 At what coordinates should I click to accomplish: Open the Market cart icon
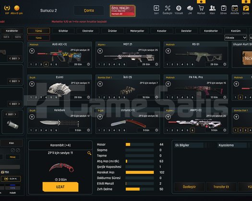(201, 8)
